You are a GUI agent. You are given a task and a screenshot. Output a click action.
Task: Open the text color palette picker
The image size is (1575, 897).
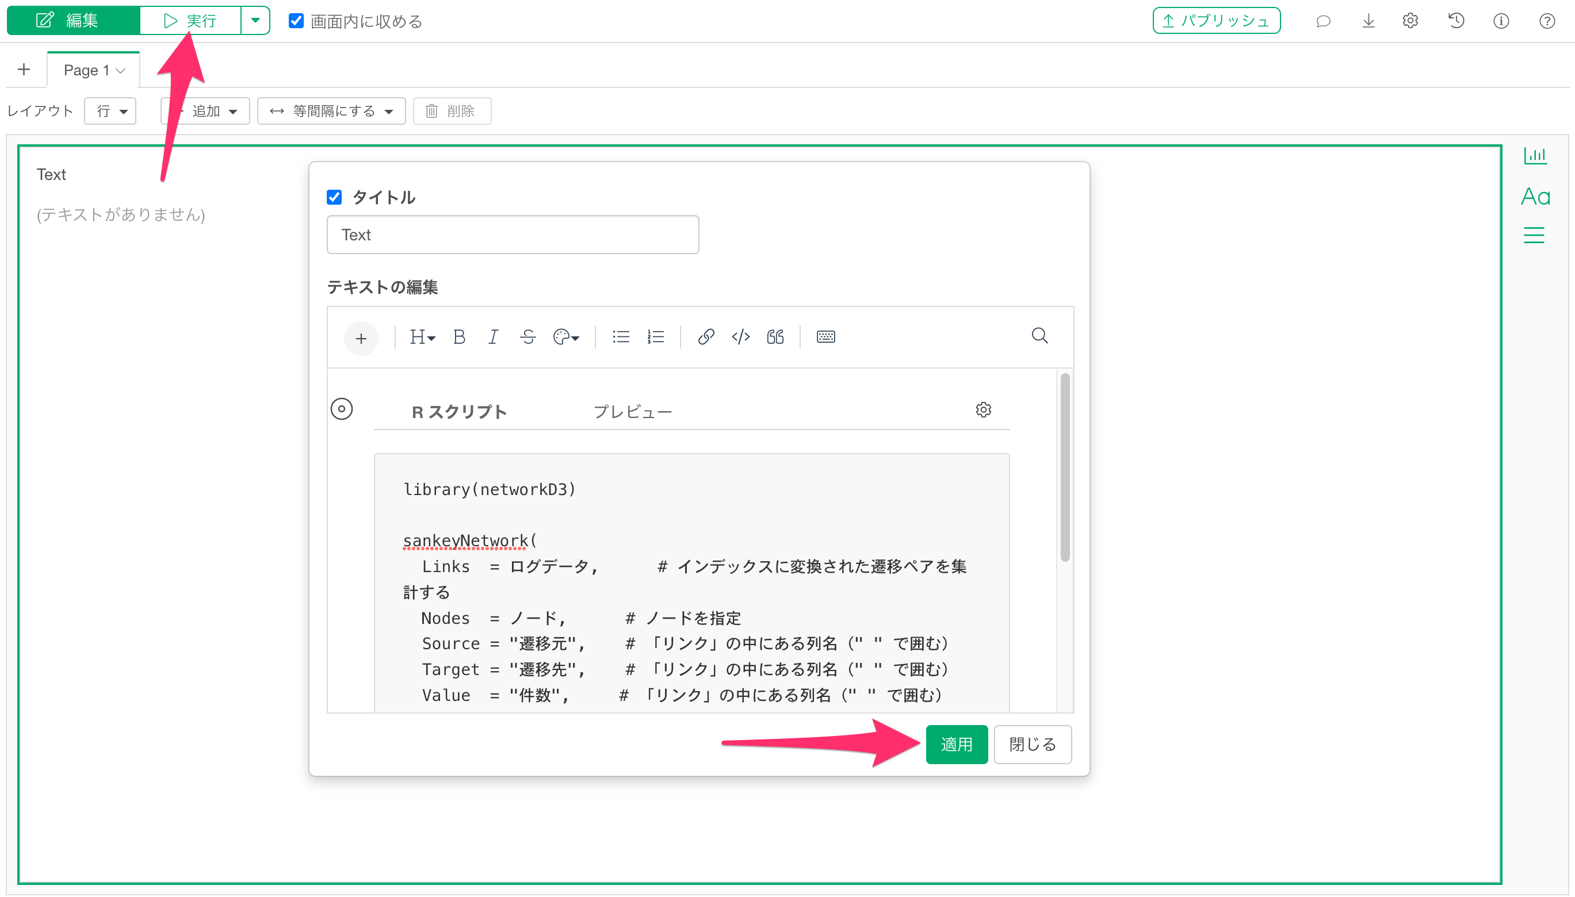pos(565,337)
